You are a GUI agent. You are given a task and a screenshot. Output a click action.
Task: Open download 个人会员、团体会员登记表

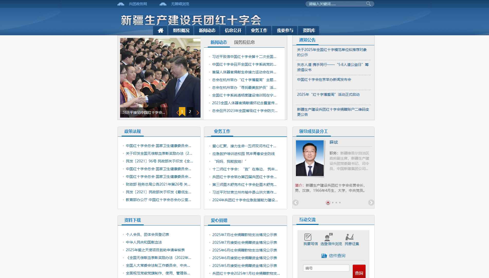click(x=147, y=234)
